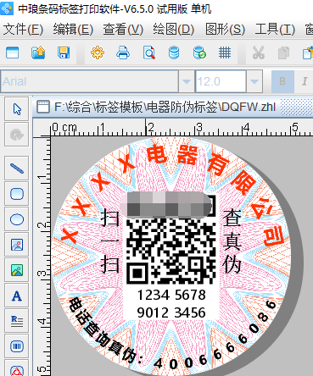Select the blue-framed image tool
Image resolution: width=313 pixels, height=376 pixels.
click(17, 245)
